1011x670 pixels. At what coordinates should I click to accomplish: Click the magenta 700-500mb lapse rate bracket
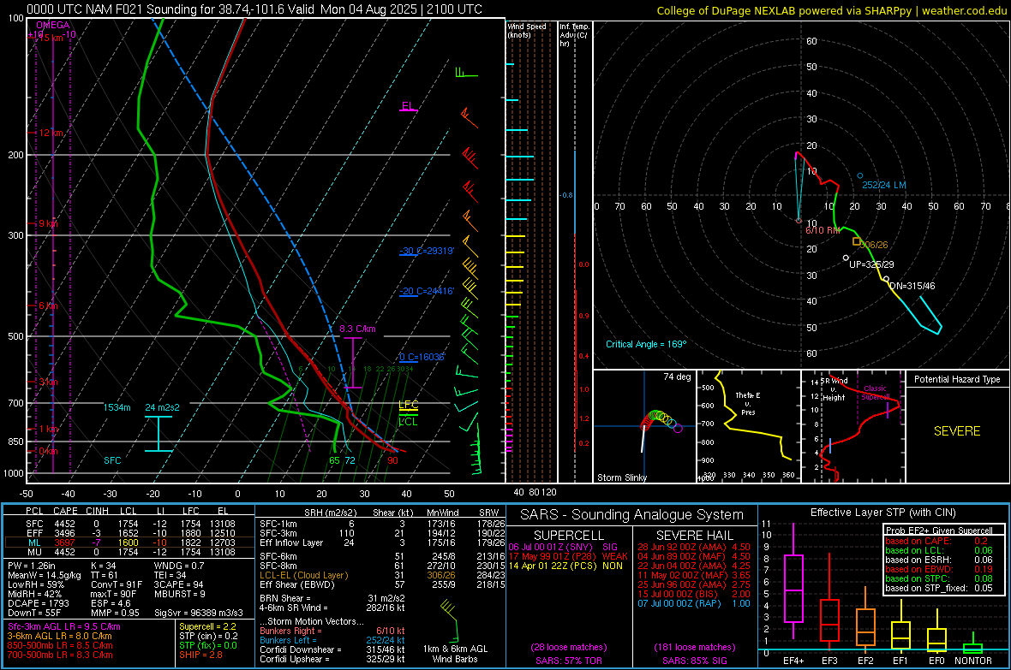353,363
